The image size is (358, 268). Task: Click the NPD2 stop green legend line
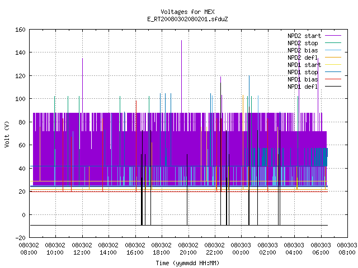(x=333, y=43)
